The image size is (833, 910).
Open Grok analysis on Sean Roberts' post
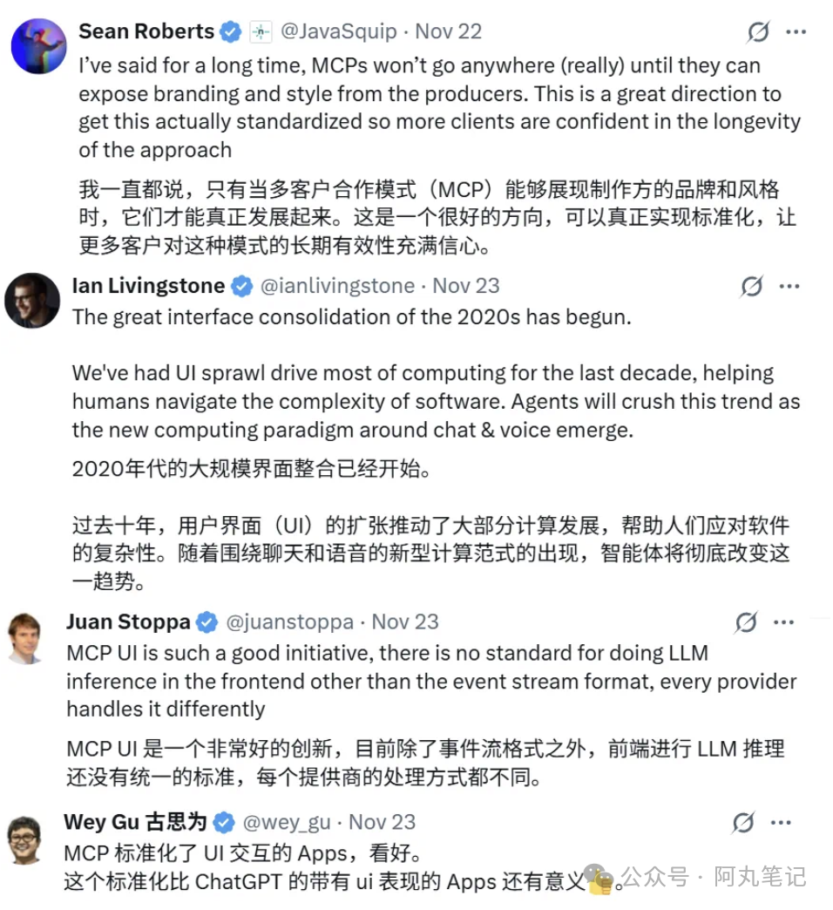757,31
